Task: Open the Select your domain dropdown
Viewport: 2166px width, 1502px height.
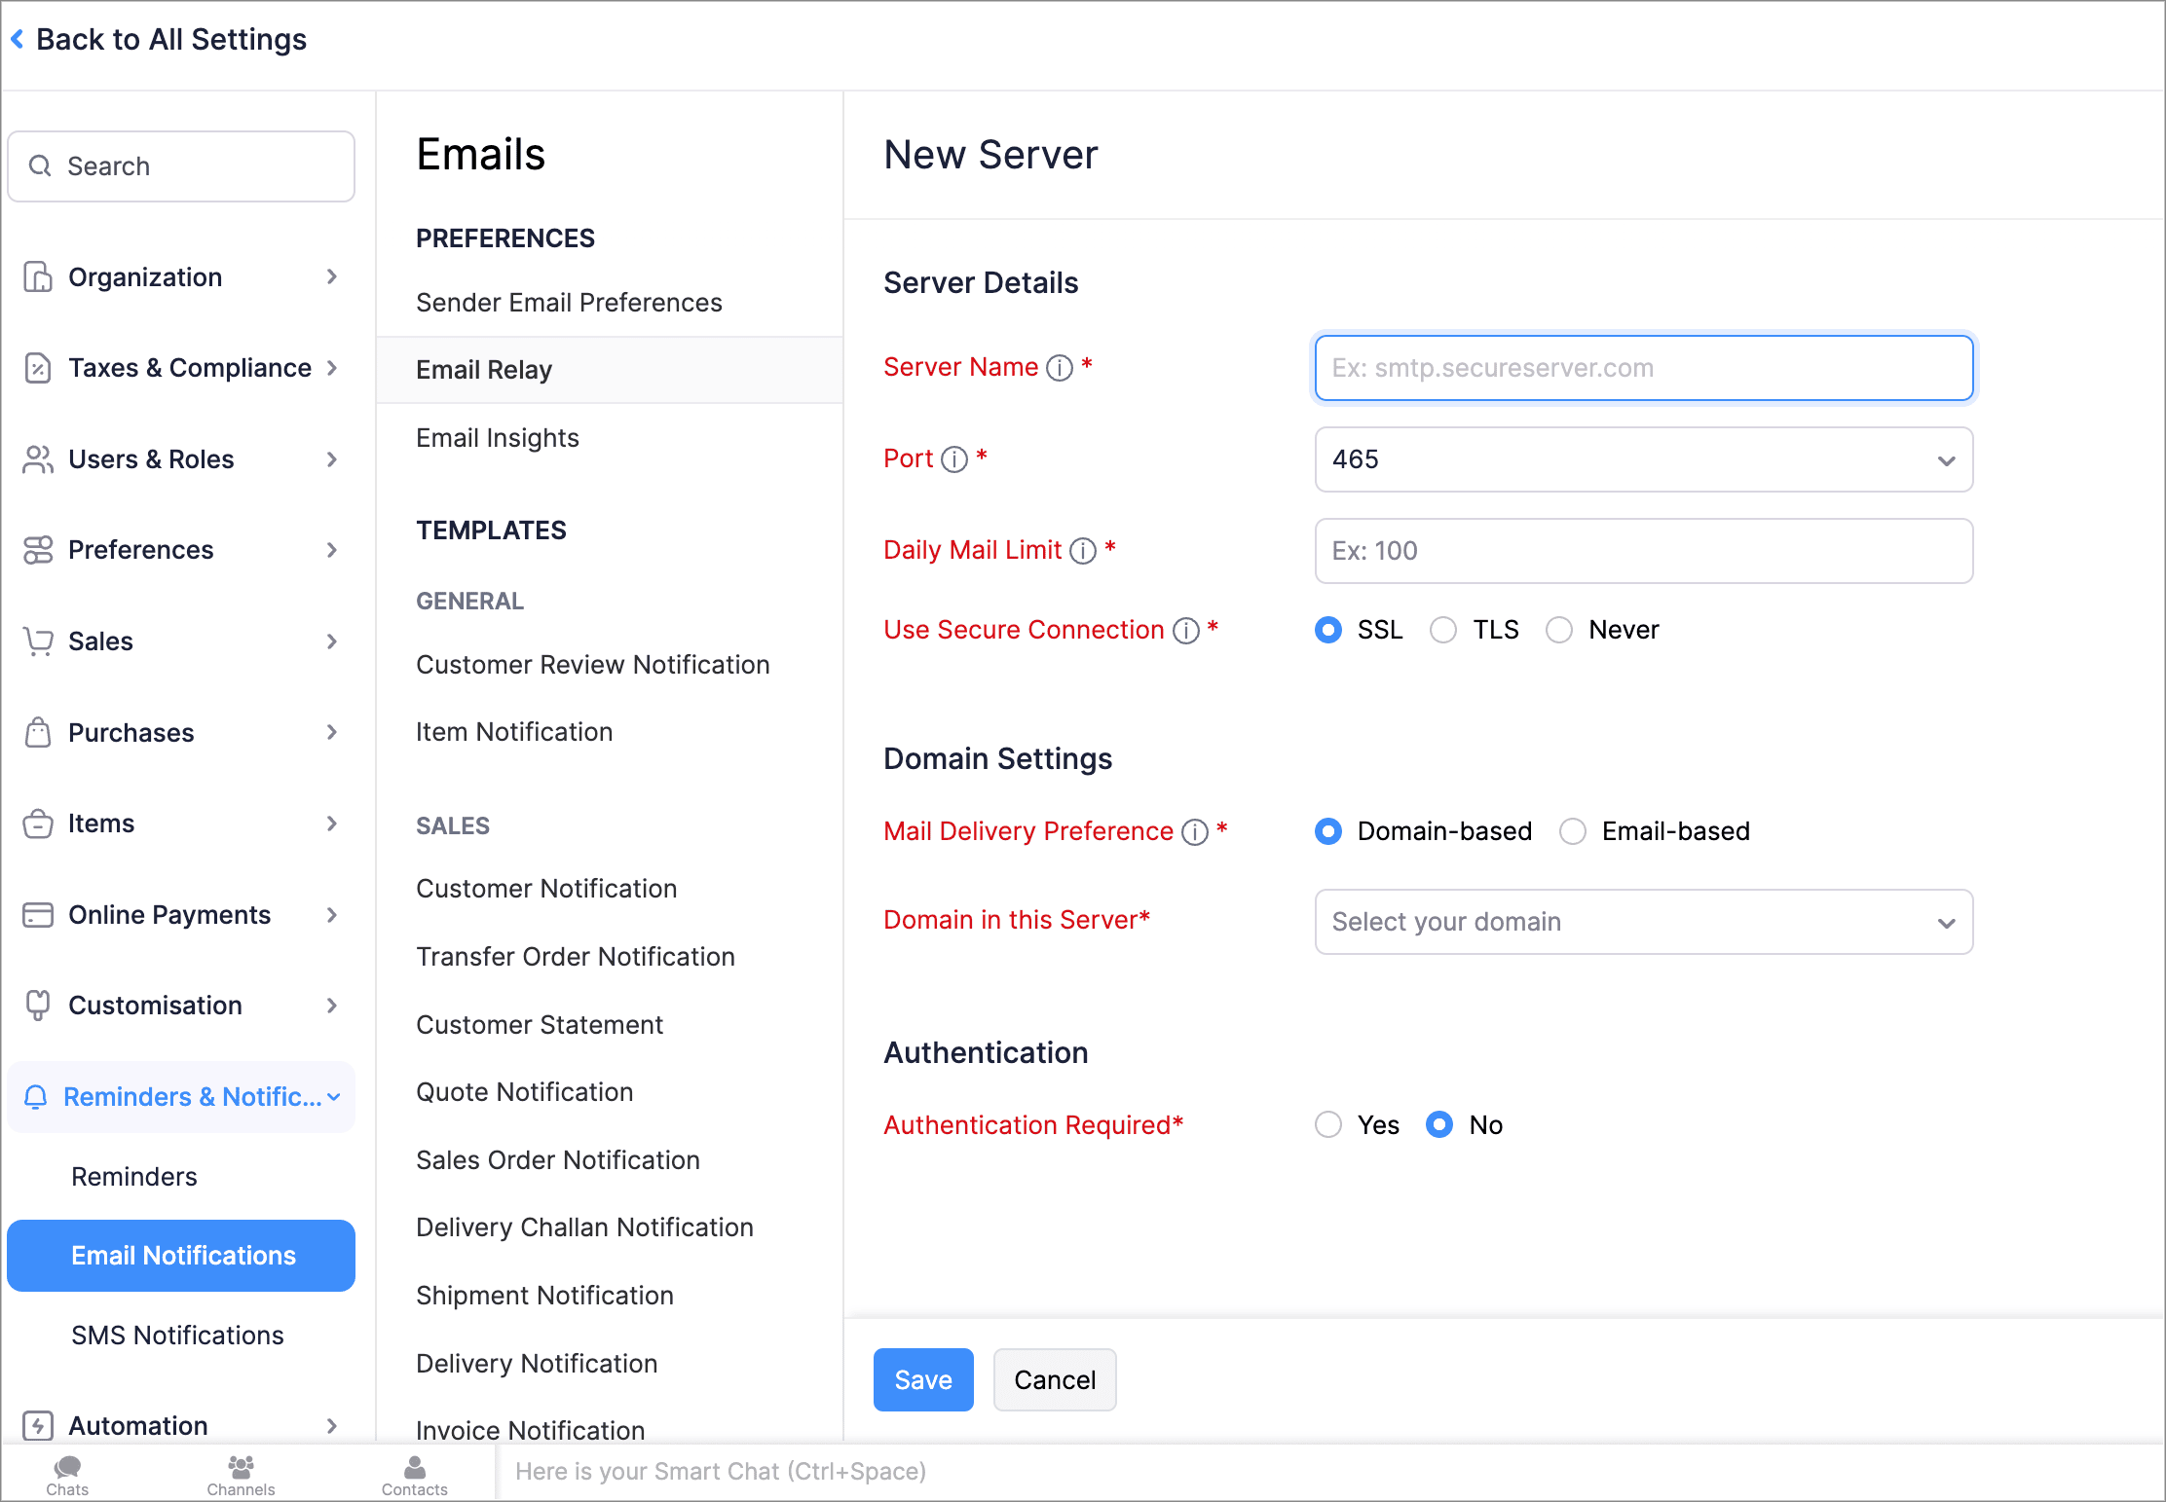Action: pyautogui.click(x=1643, y=922)
